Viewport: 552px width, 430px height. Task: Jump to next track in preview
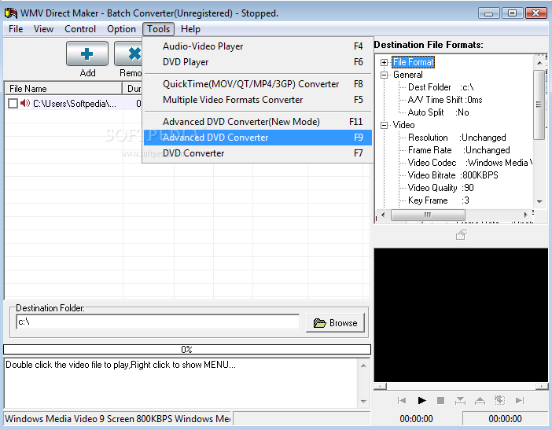coord(519,400)
